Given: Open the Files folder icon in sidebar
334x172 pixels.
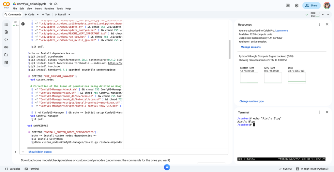Looking at the screenshot, I should click(x=6, y=55).
